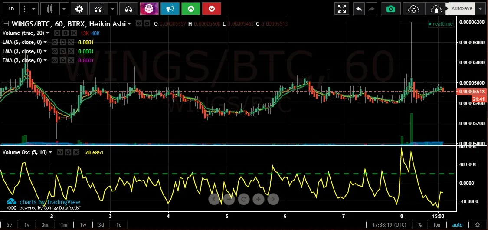Open format gear beside WINGS/BTC title

(x=147, y=24)
